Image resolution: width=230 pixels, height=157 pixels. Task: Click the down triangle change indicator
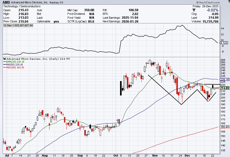[x=194, y=10]
